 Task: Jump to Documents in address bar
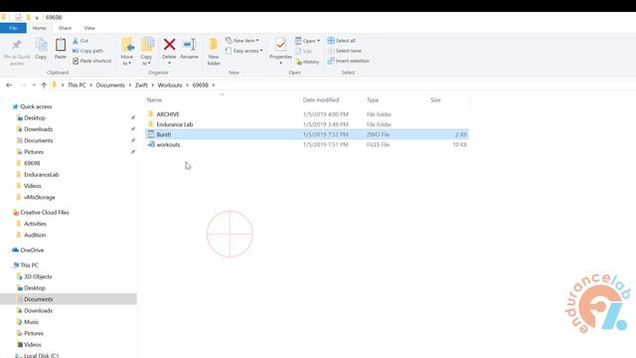(x=110, y=86)
